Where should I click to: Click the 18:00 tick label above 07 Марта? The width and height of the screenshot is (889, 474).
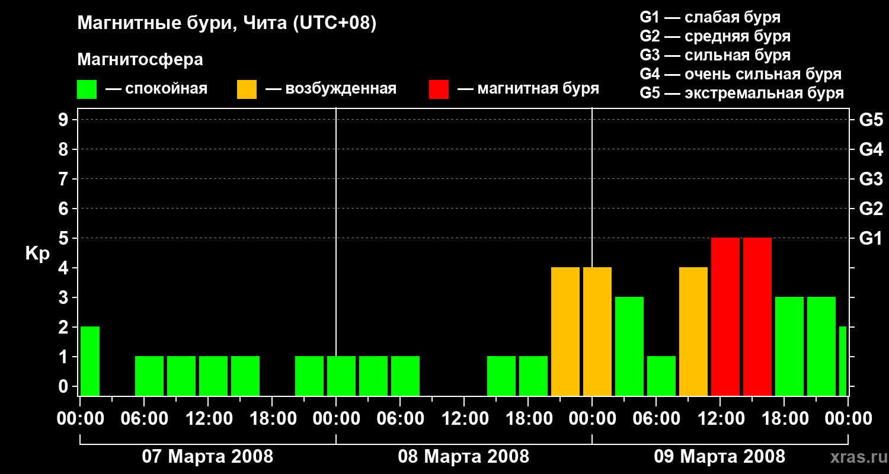(272, 419)
